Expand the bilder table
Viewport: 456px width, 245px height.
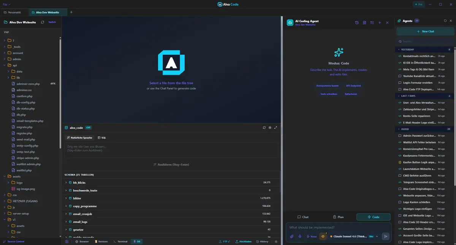click(171, 198)
